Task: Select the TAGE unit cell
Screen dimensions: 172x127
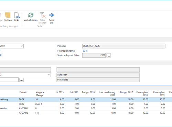Action: 22,99
